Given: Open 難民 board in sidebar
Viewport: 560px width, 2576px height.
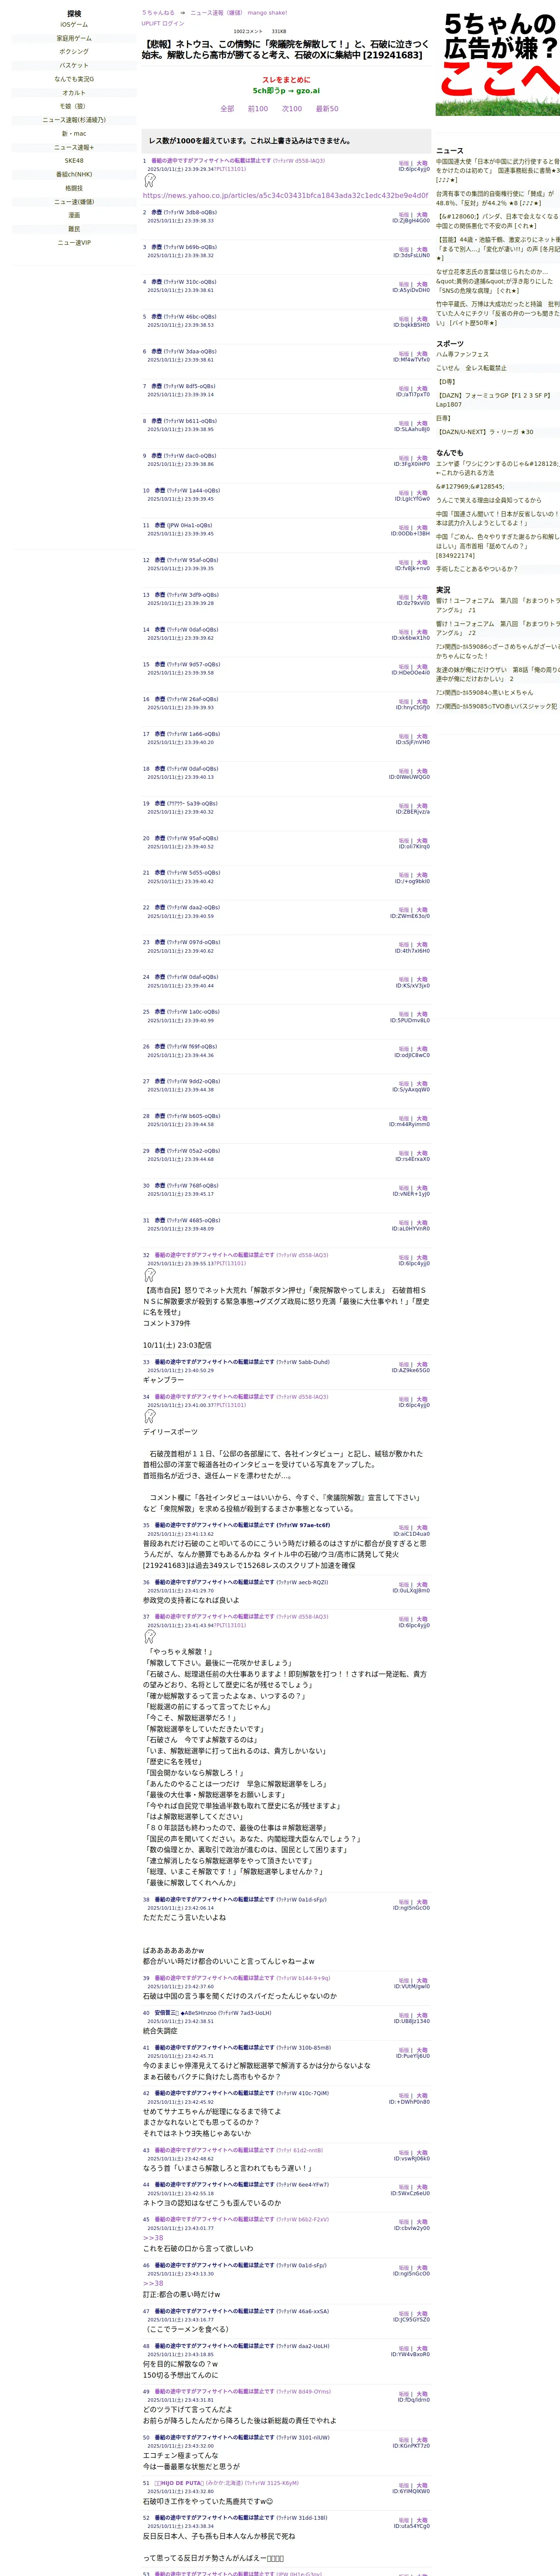Looking at the screenshot, I should [74, 229].
